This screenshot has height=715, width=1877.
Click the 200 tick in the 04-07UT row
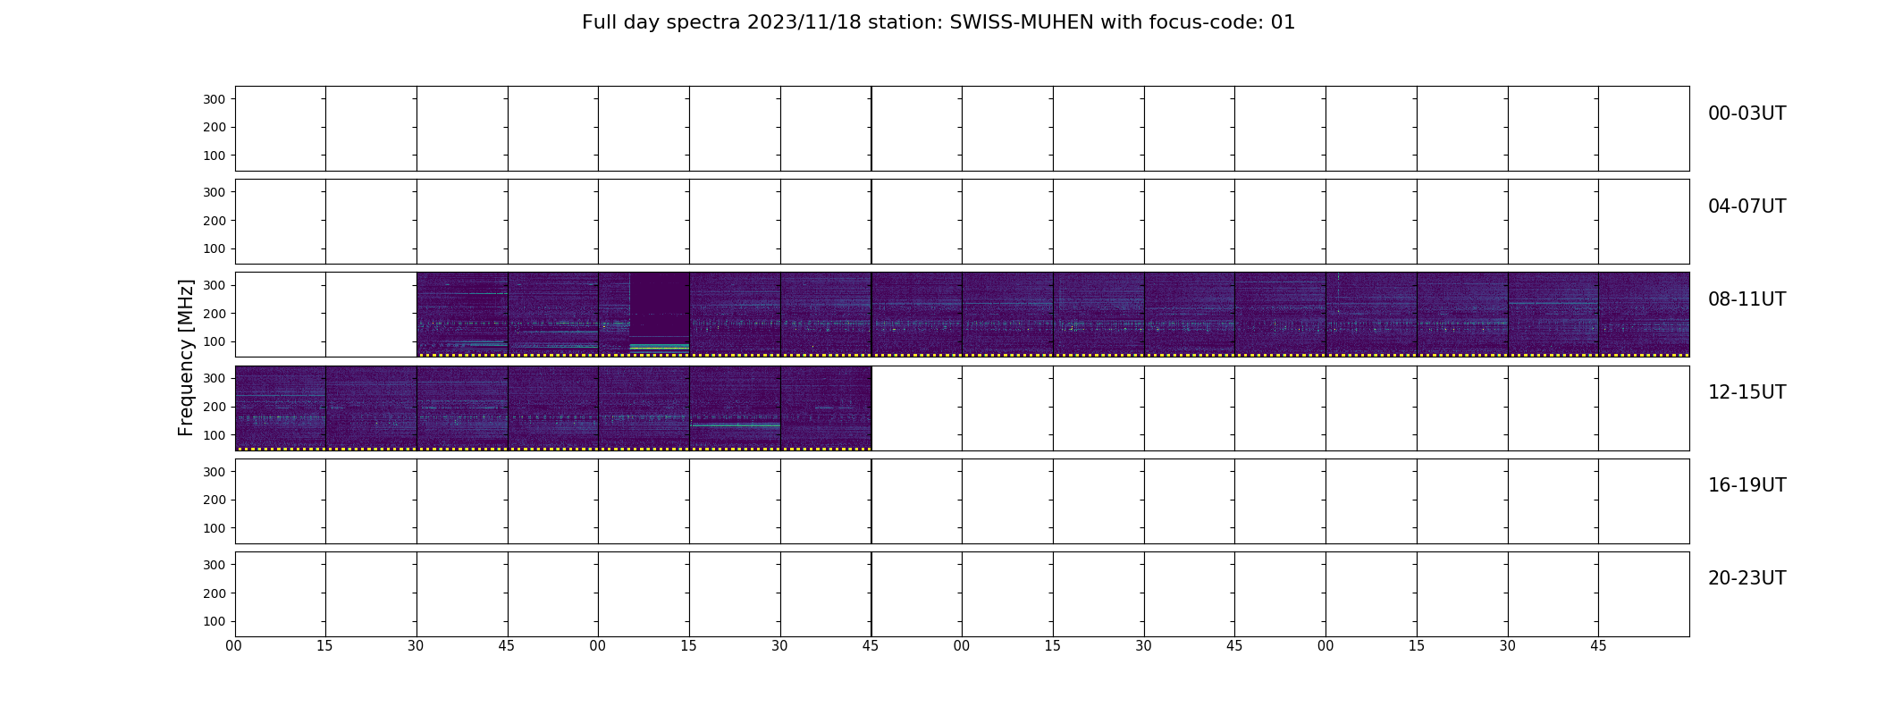[x=215, y=221]
